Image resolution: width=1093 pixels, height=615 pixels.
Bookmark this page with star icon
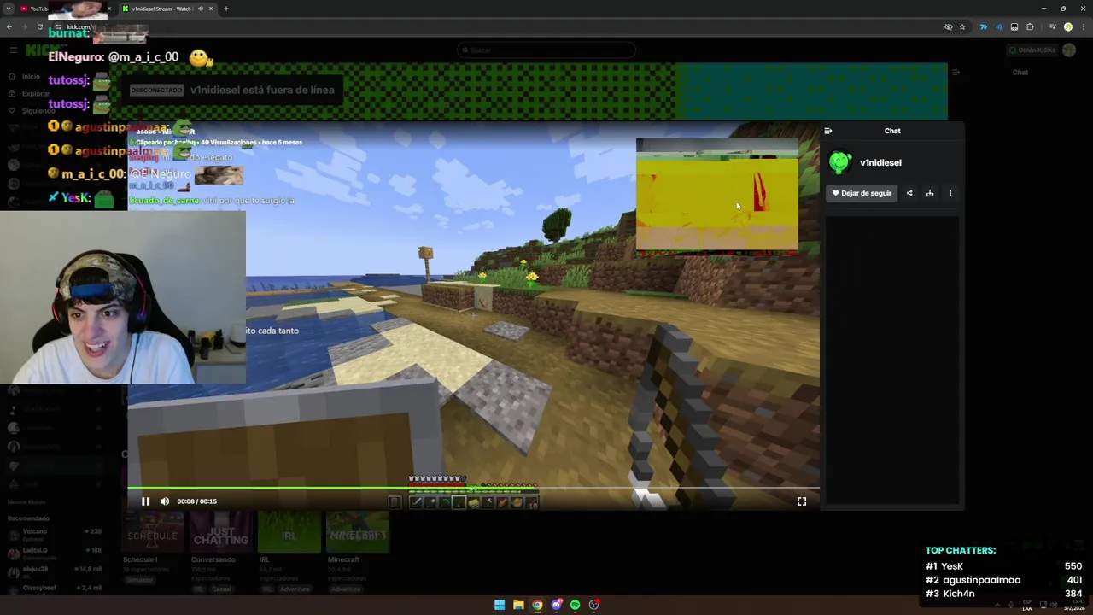[962, 26]
